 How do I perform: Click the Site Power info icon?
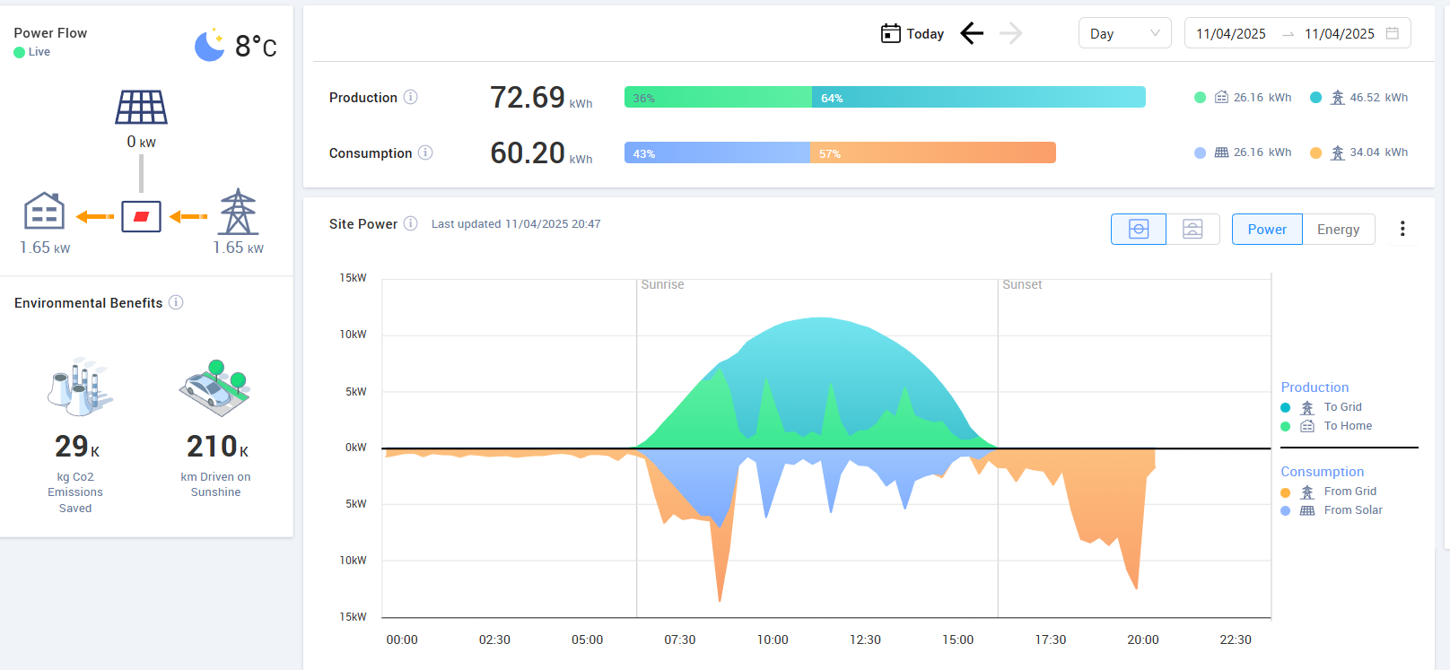point(410,223)
